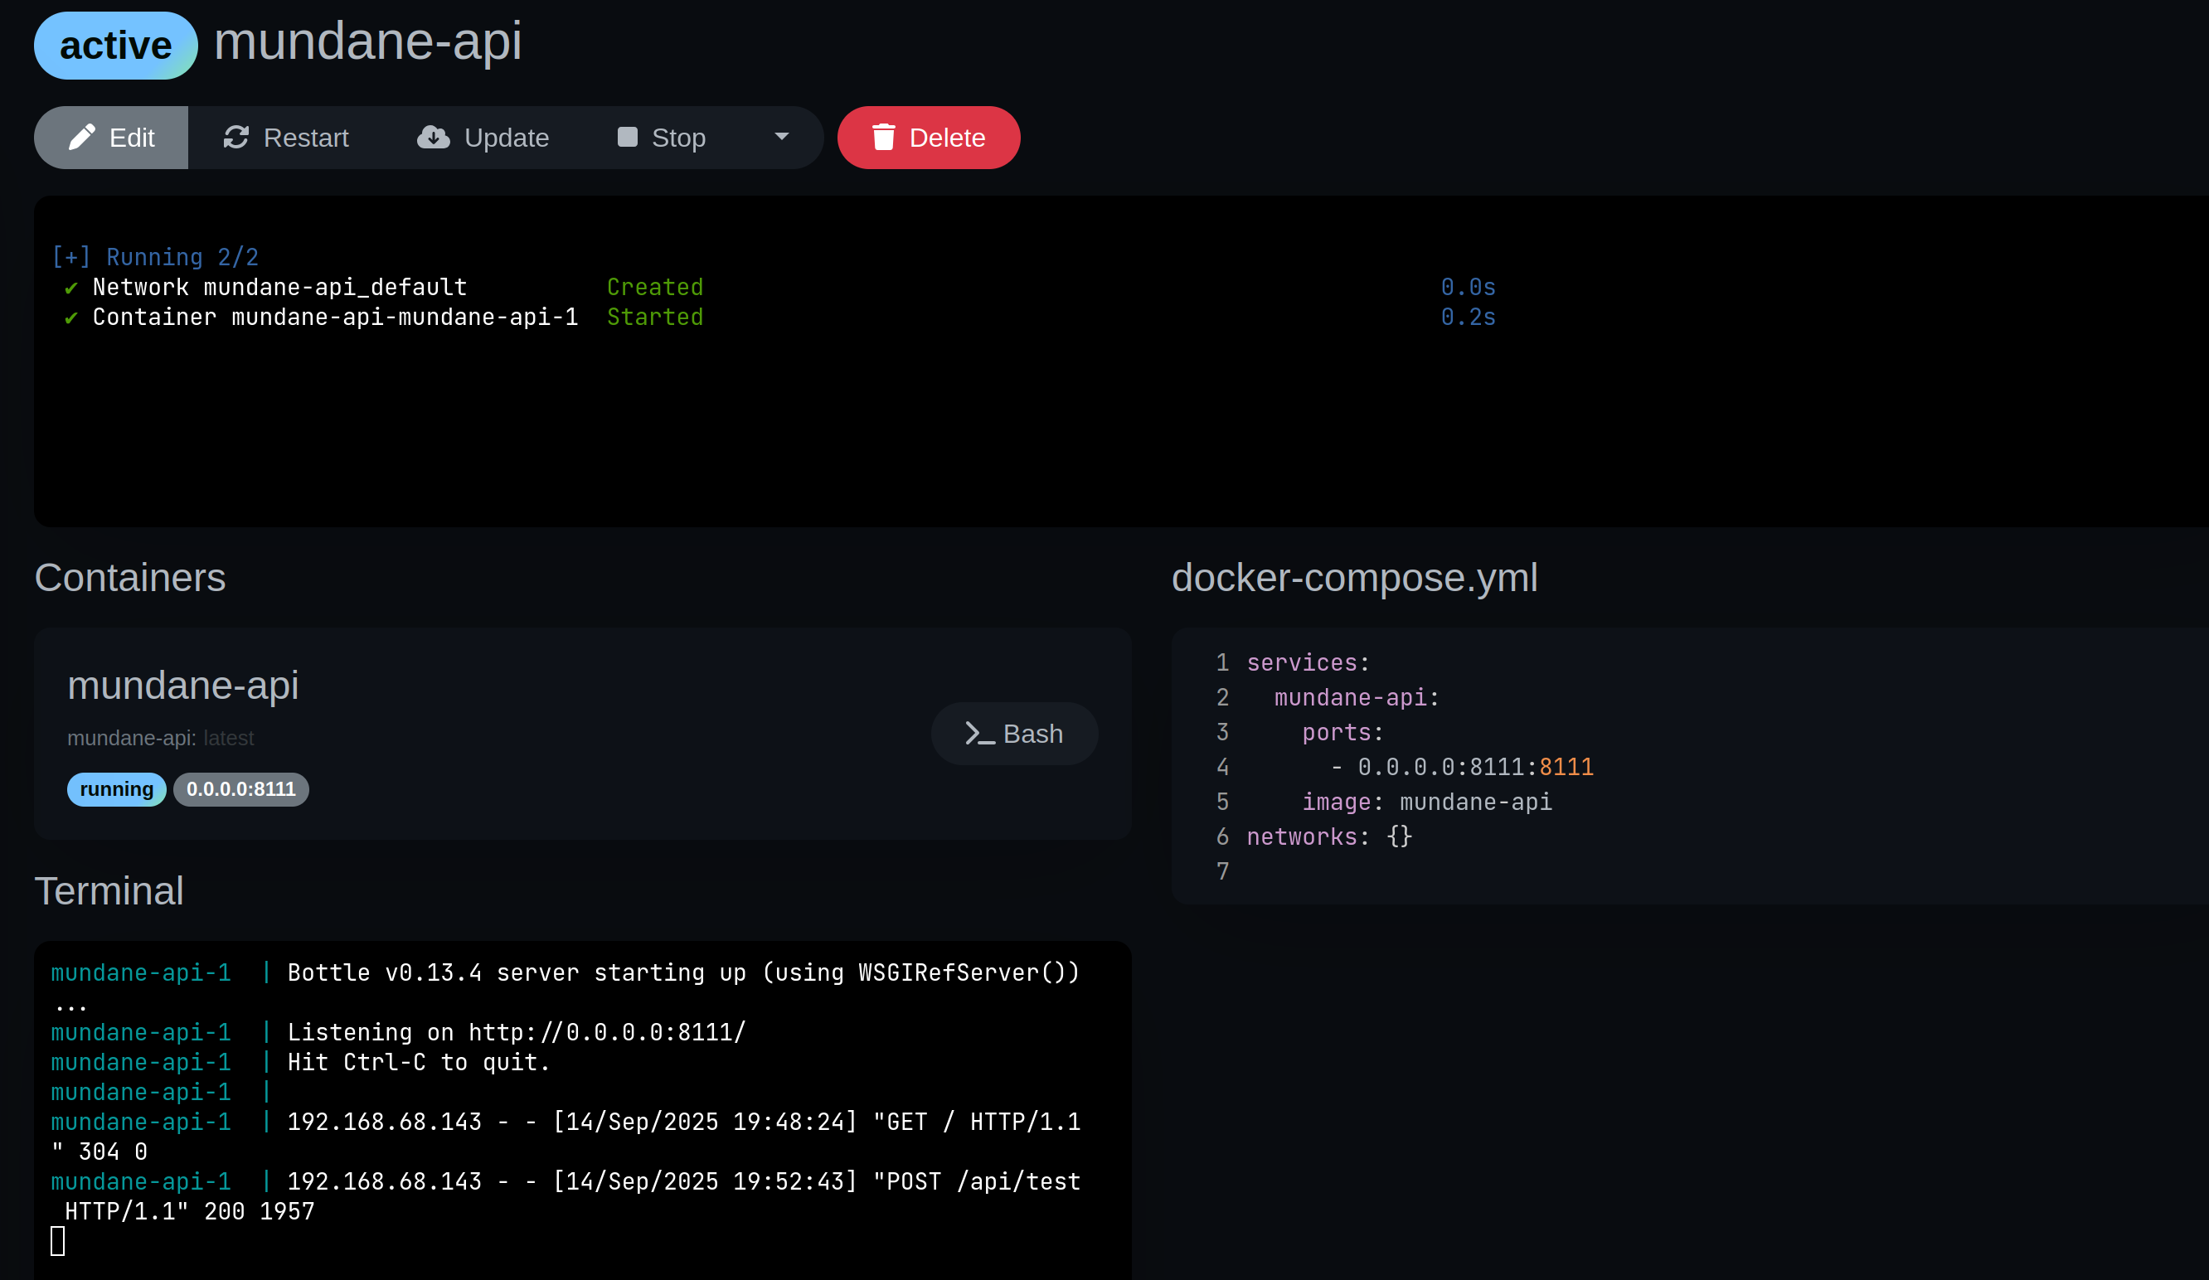Viewport: 2209px width, 1280px height.
Task: Click the trash can Delete icon
Action: point(884,138)
